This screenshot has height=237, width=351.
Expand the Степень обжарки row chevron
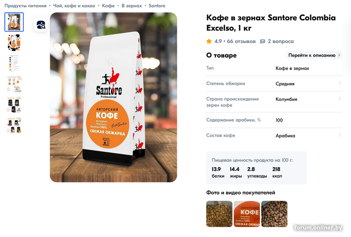(340, 83)
